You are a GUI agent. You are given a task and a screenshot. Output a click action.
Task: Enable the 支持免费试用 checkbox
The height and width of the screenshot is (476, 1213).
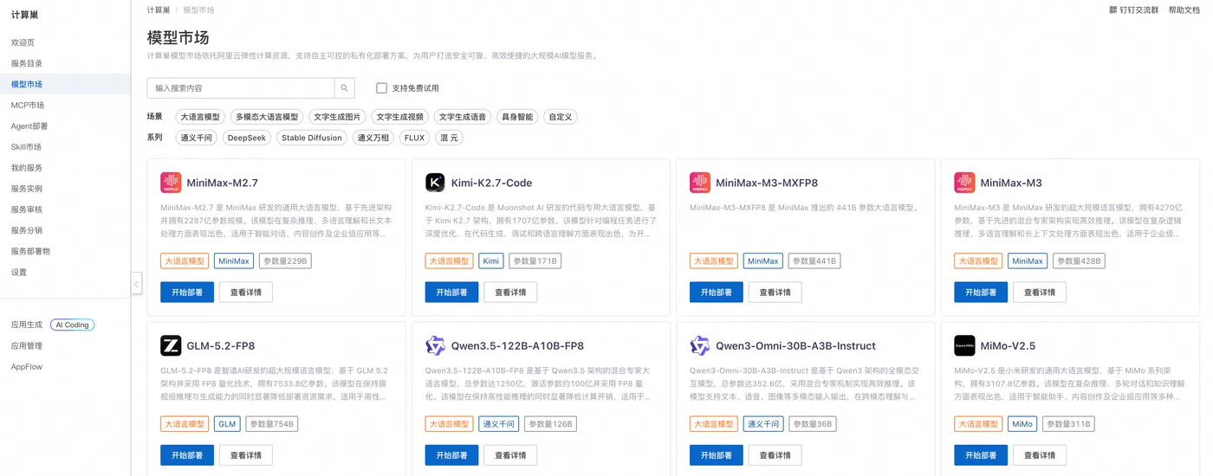tap(381, 88)
